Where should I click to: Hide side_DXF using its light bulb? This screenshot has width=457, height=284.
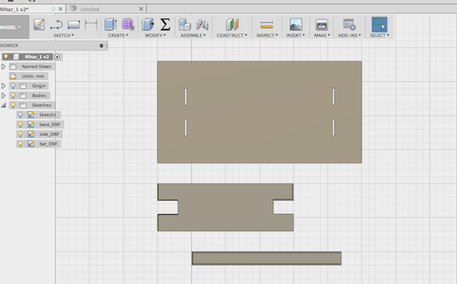(20, 134)
